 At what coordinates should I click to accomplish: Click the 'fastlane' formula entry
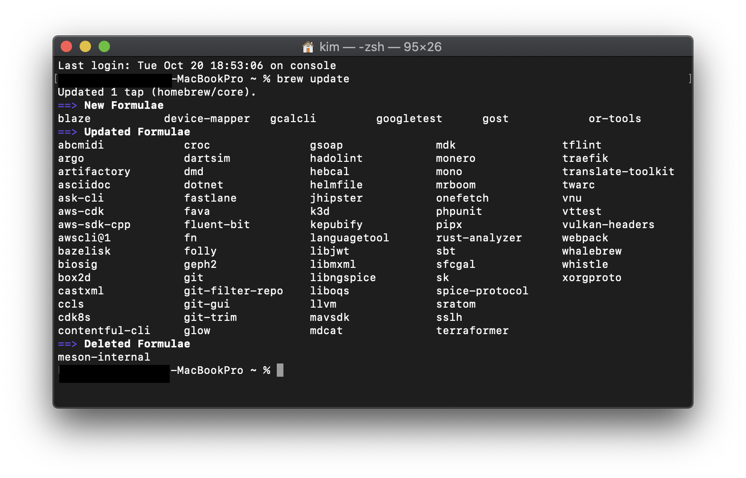210,198
